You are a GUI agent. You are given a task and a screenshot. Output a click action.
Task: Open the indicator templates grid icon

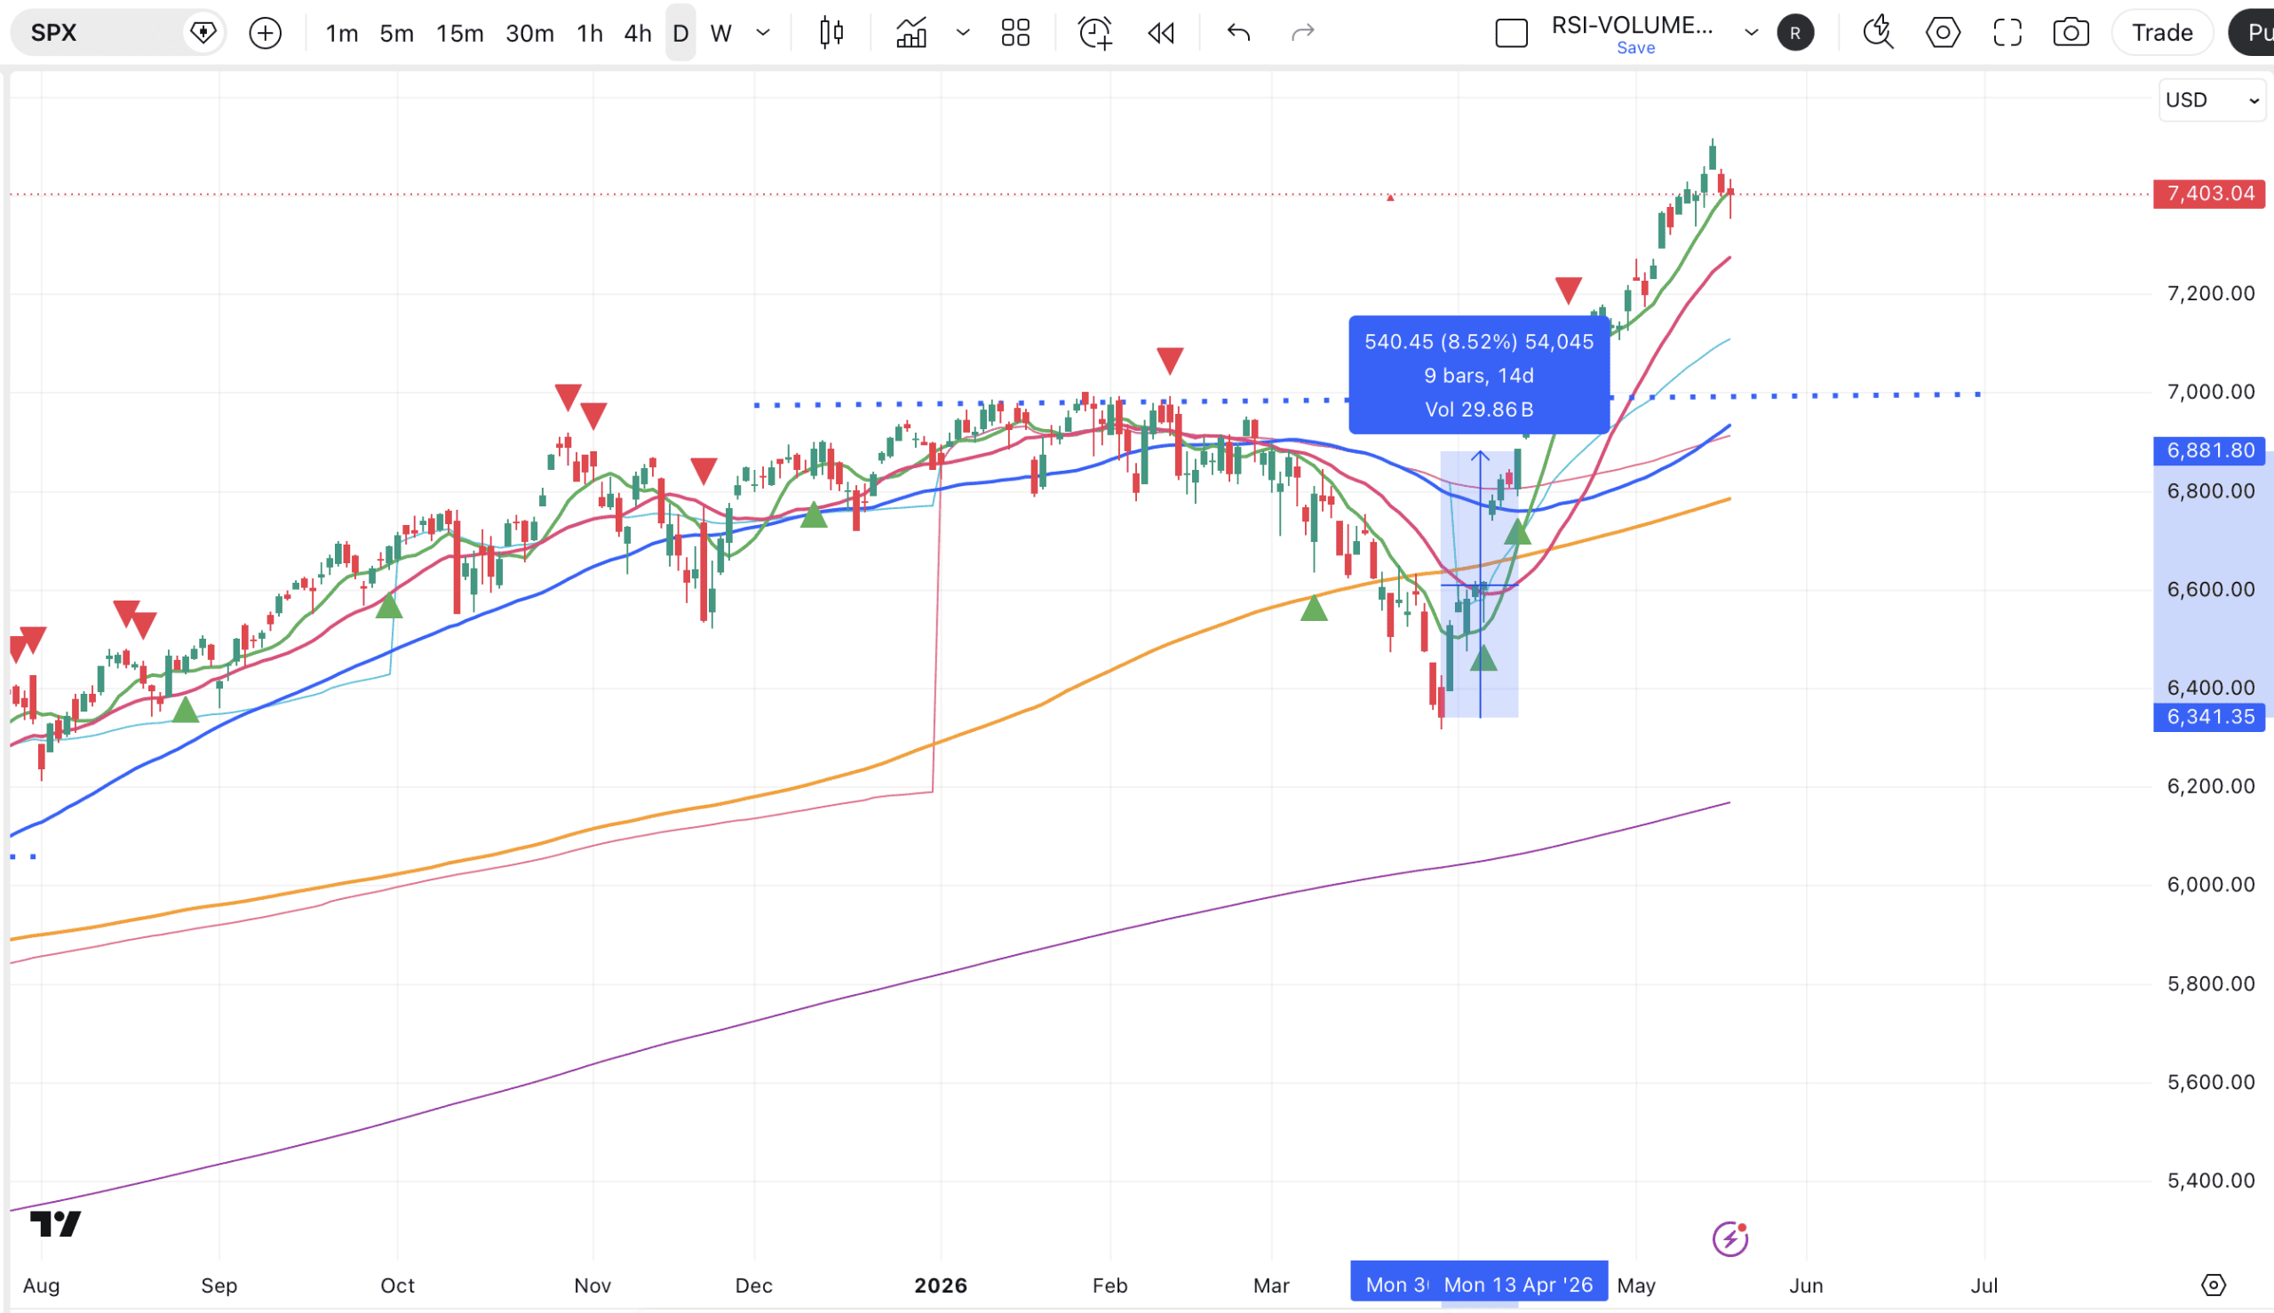1015,34
